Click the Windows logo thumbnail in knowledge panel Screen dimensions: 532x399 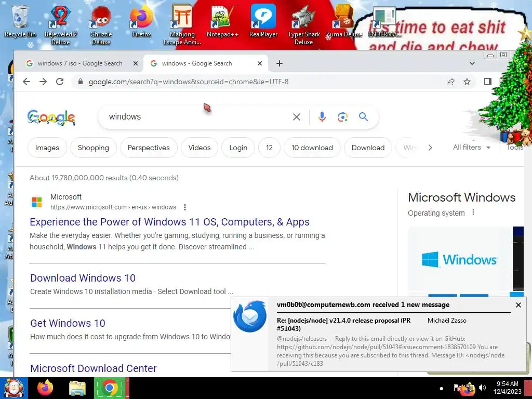click(x=460, y=260)
